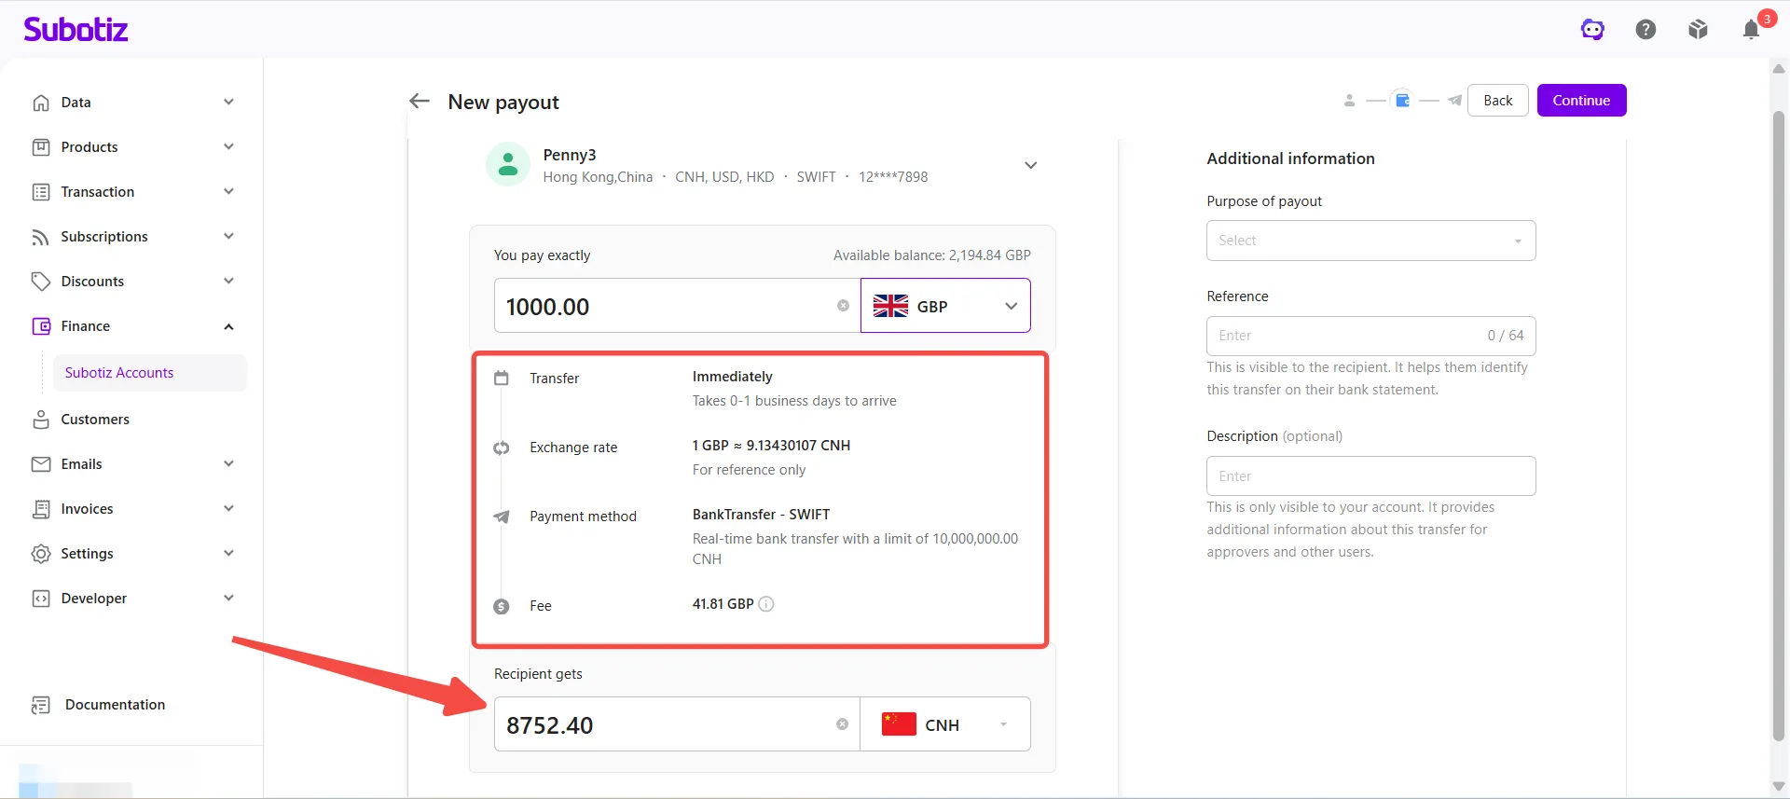This screenshot has width=1790, height=799.
Task: Open the Purpose of payout select
Action: click(x=1370, y=241)
